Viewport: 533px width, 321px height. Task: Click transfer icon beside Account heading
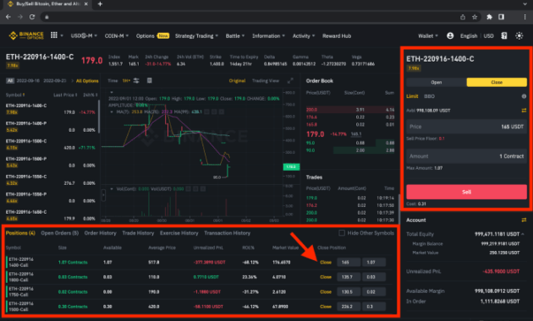tap(524, 220)
